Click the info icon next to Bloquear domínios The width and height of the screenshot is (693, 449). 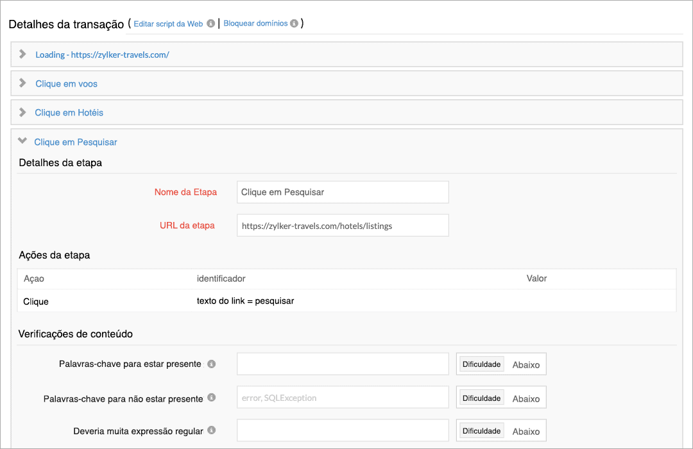pos(295,24)
